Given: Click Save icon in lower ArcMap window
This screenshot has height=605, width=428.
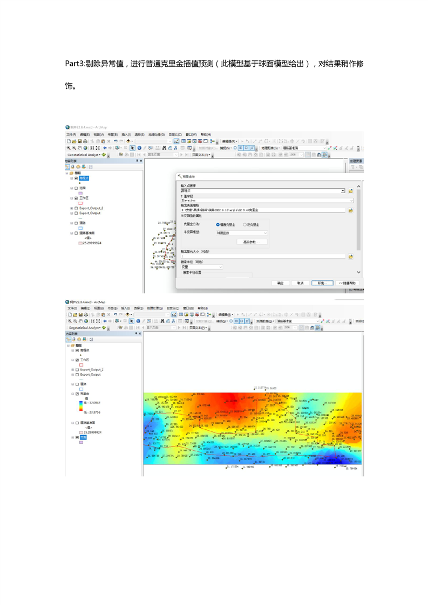Looking at the screenshot, I should click(x=80, y=315).
